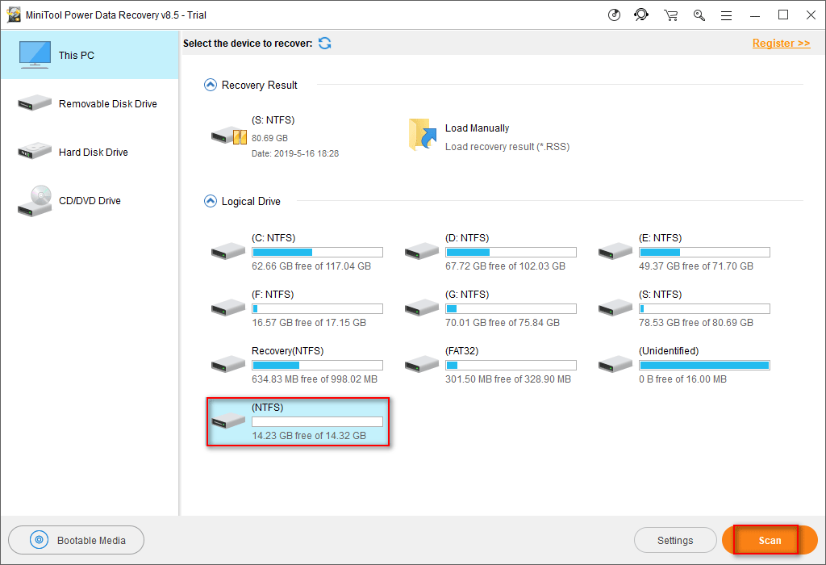Image resolution: width=826 pixels, height=565 pixels.
Task: Click the (Unidentified) label
Action: point(669,351)
